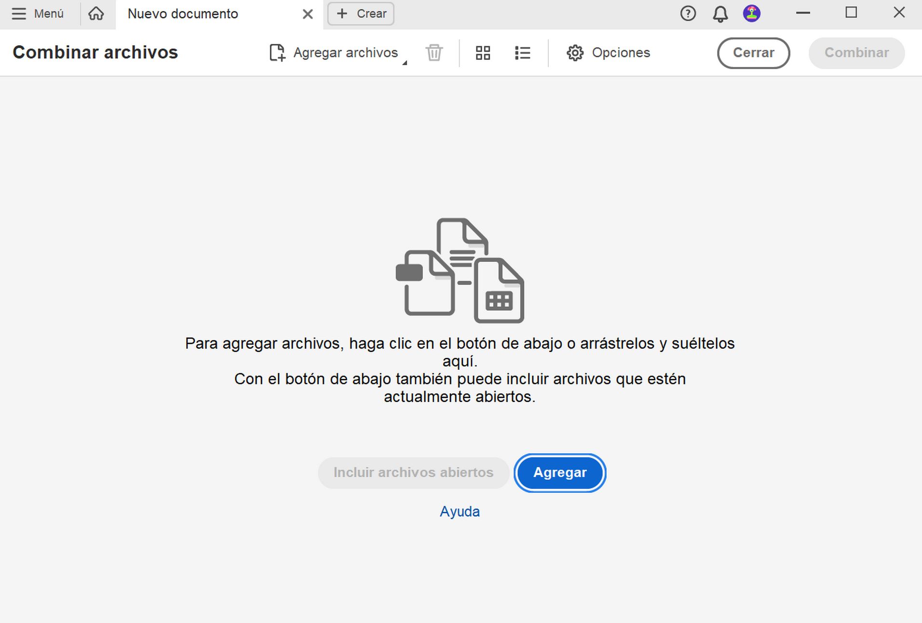Viewport: 922px width, 623px height.
Task: View notifications with the bell icon
Action: pyautogui.click(x=719, y=14)
